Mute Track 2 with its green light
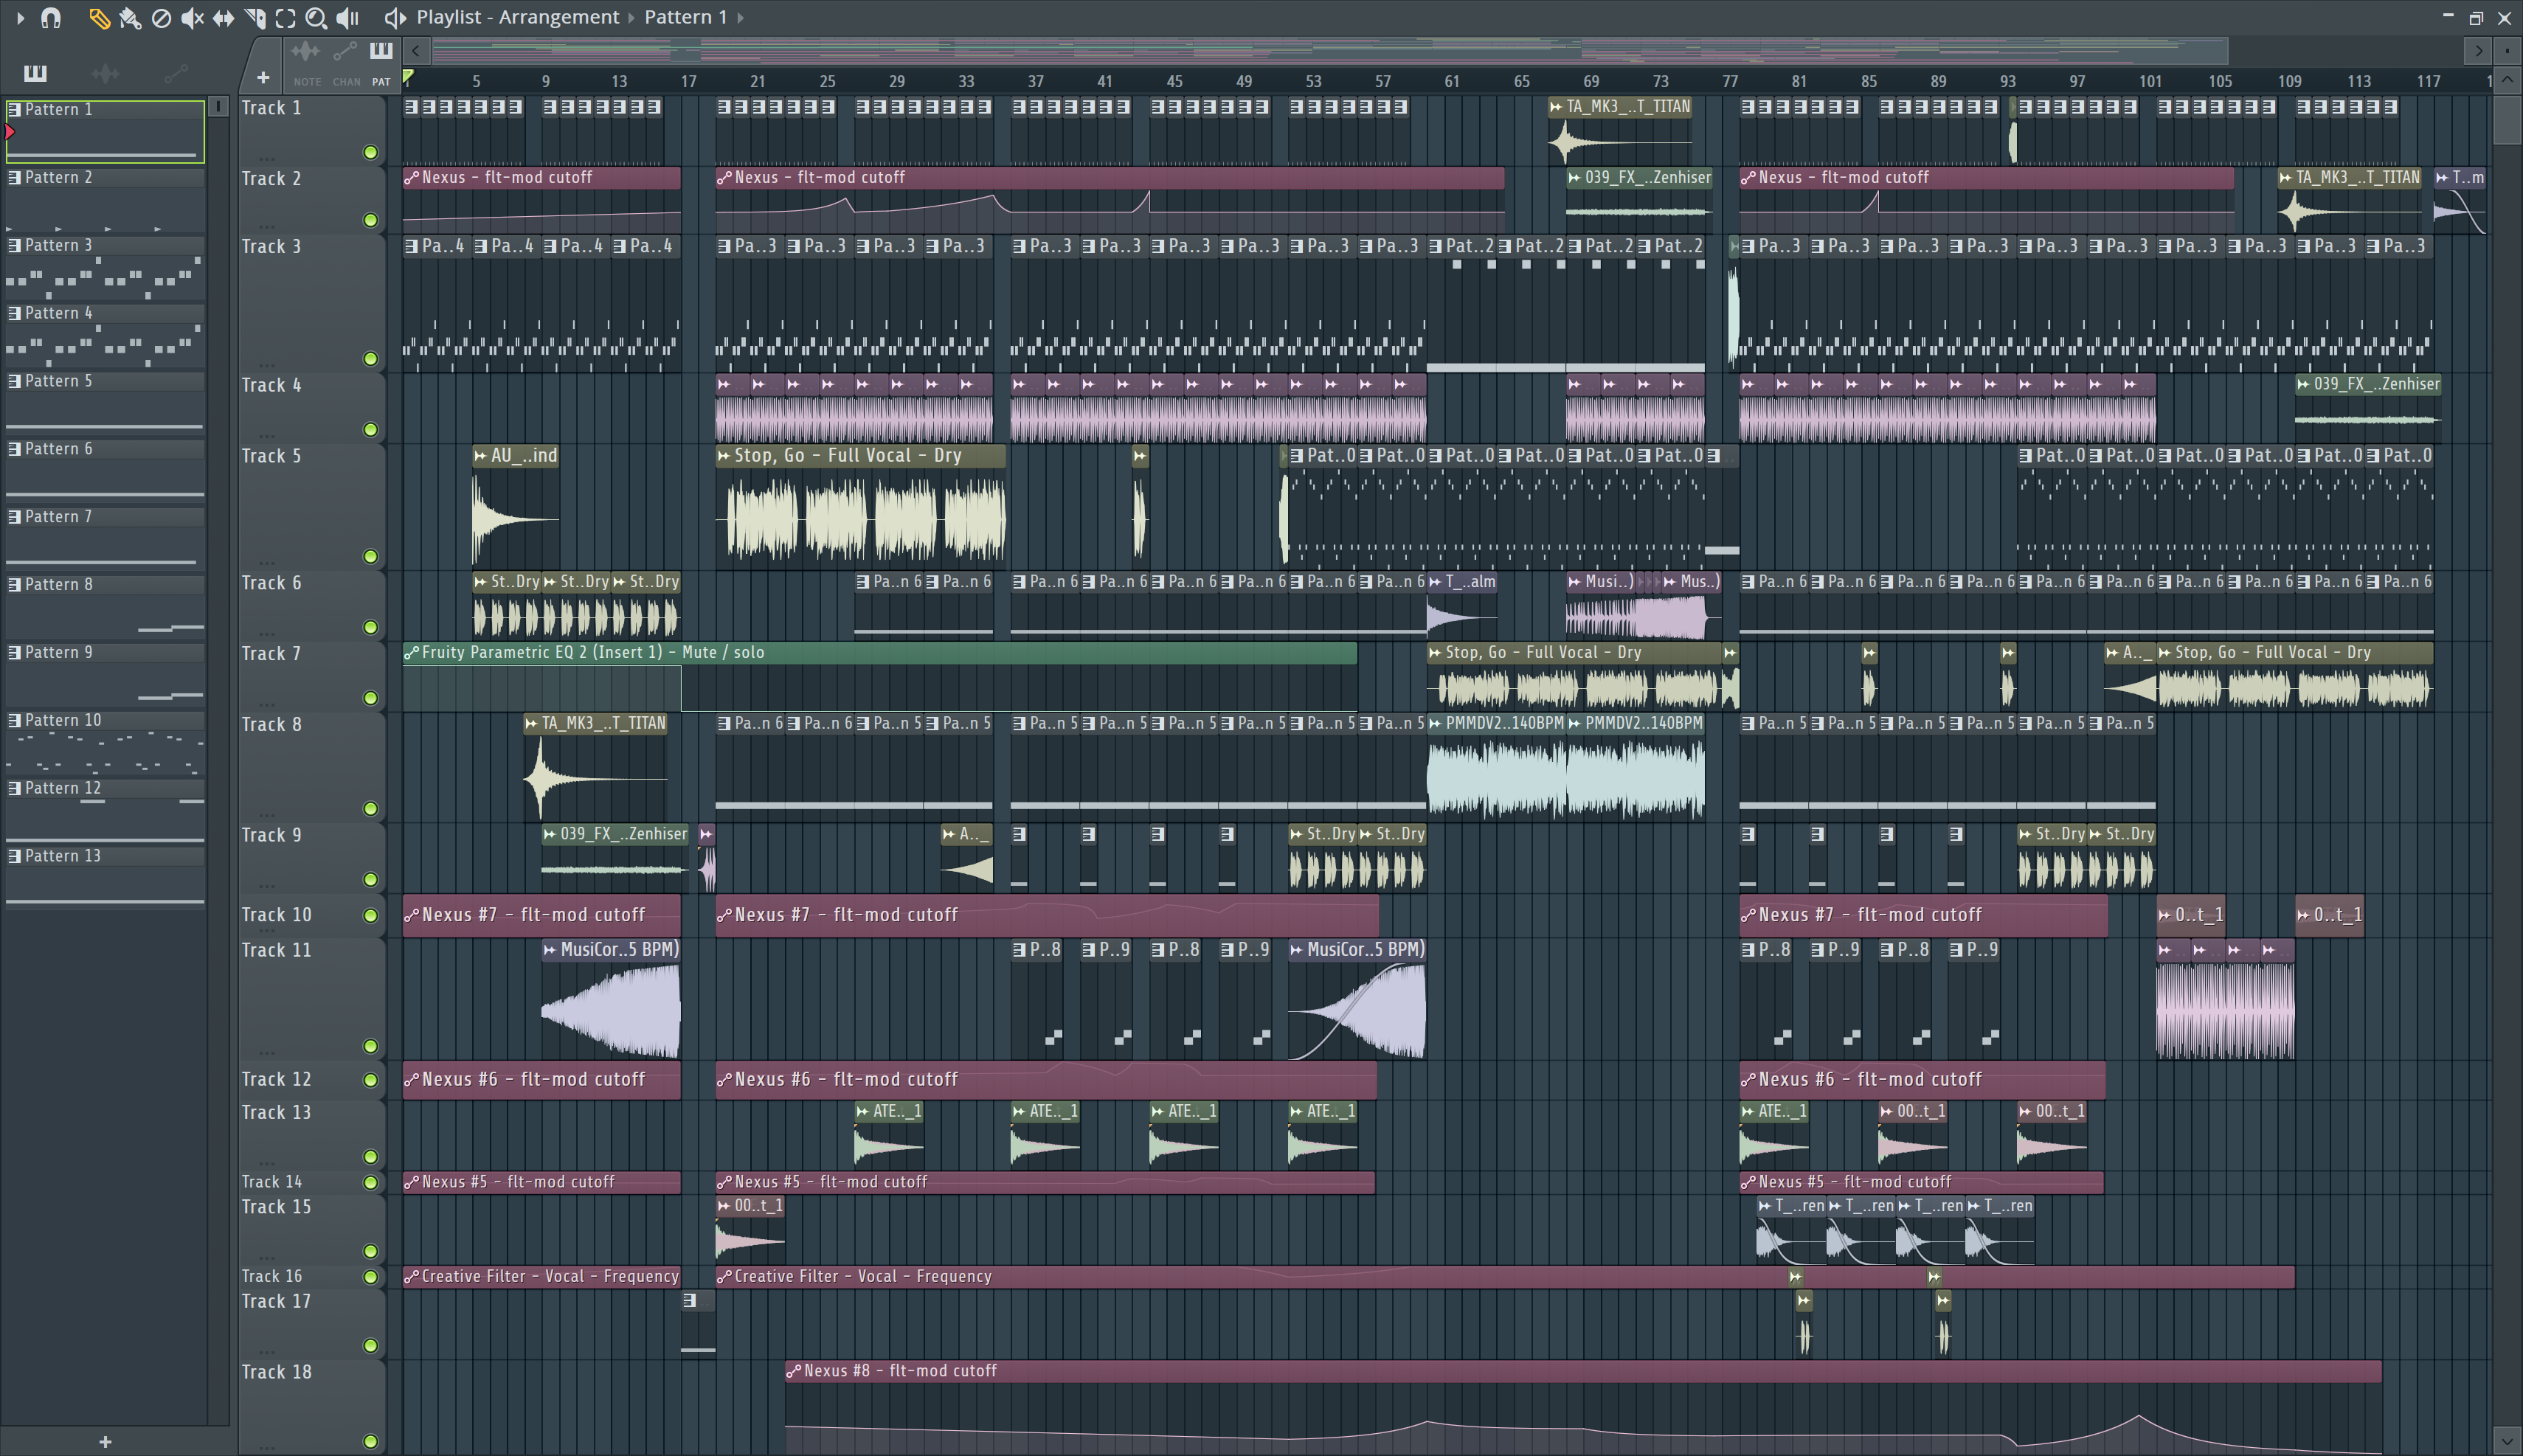 (x=370, y=220)
